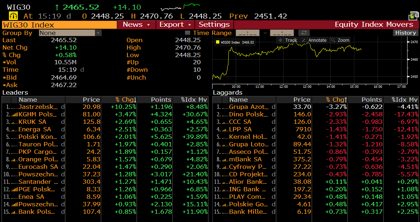This screenshot has width=420, height=222.
Task: Click the Bid value 2464.69
Action: point(64,78)
